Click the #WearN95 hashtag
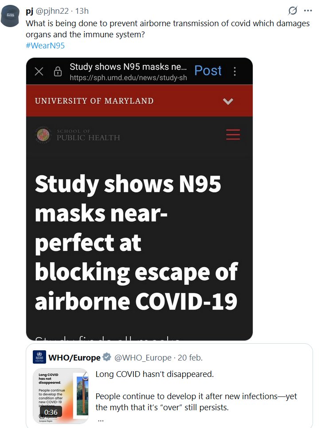Screen dimensions: 321x428 click(x=46, y=45)
